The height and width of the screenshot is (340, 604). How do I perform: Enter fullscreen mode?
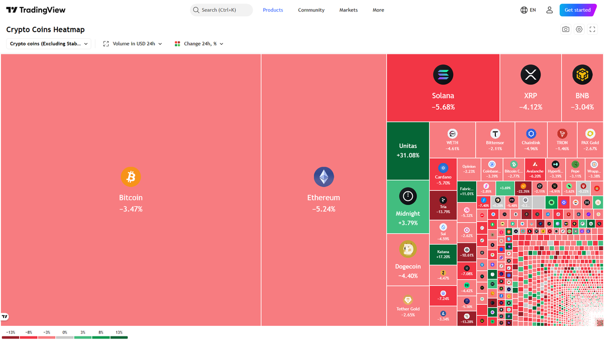[x=592, y=30]
